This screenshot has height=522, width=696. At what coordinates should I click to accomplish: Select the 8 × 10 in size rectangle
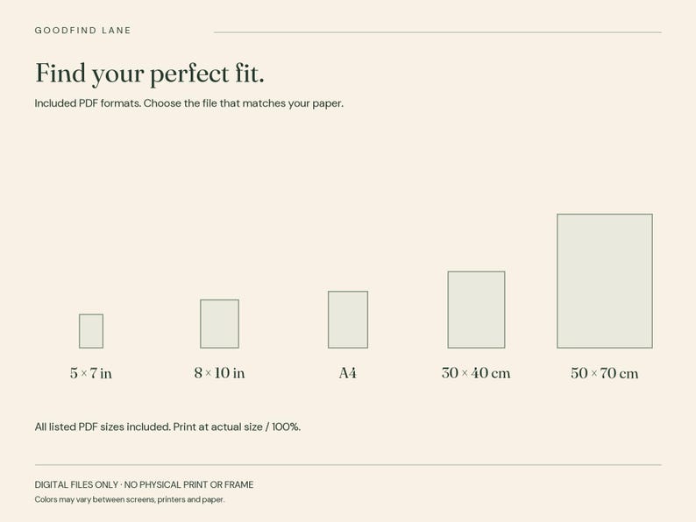(x=219, y=324)
